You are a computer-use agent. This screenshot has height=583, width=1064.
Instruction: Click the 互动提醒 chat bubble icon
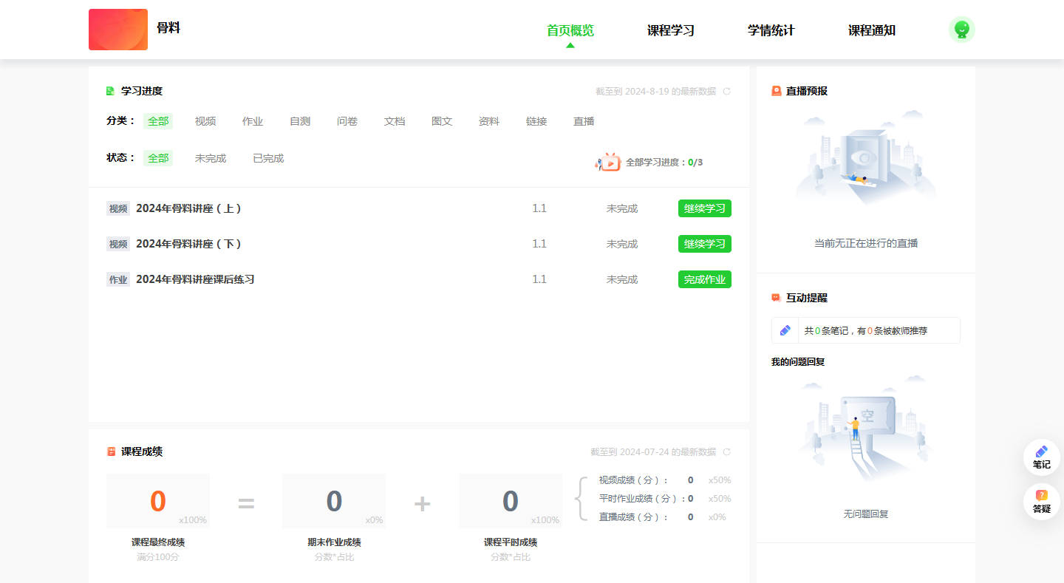click(x=776, y=297)
